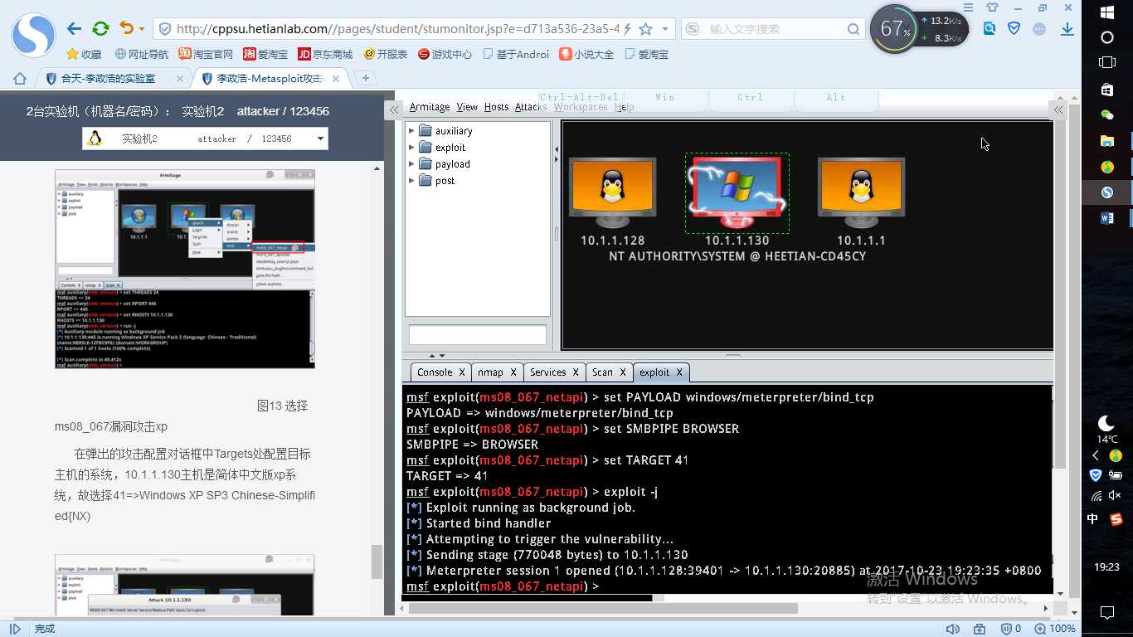Switch to the nmap tab
This screenshot has height=637, width=1133.
(497, 372)
